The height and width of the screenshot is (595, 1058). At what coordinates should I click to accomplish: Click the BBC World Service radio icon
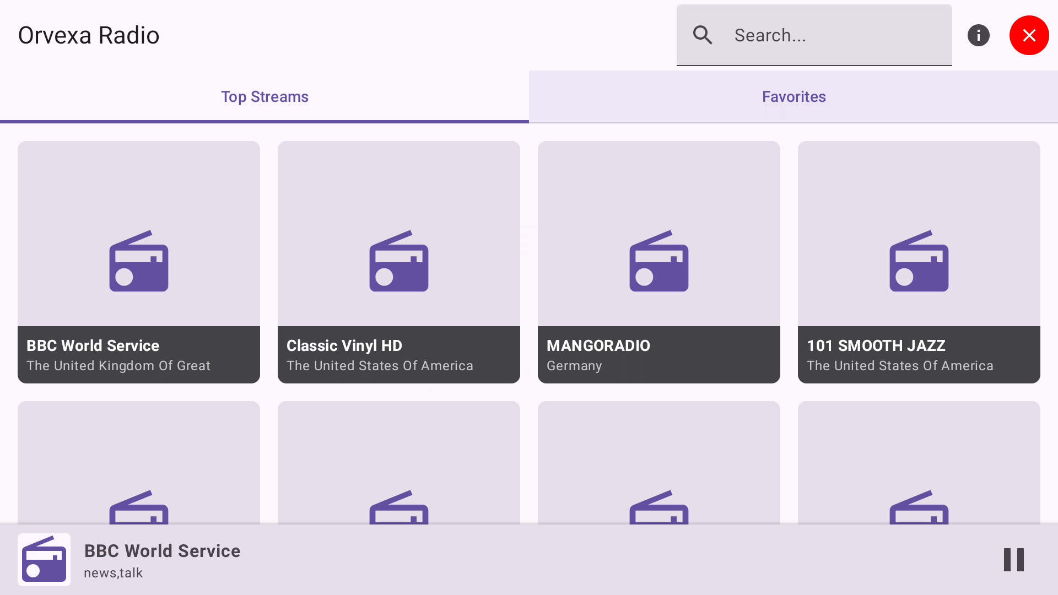point(139,261)
